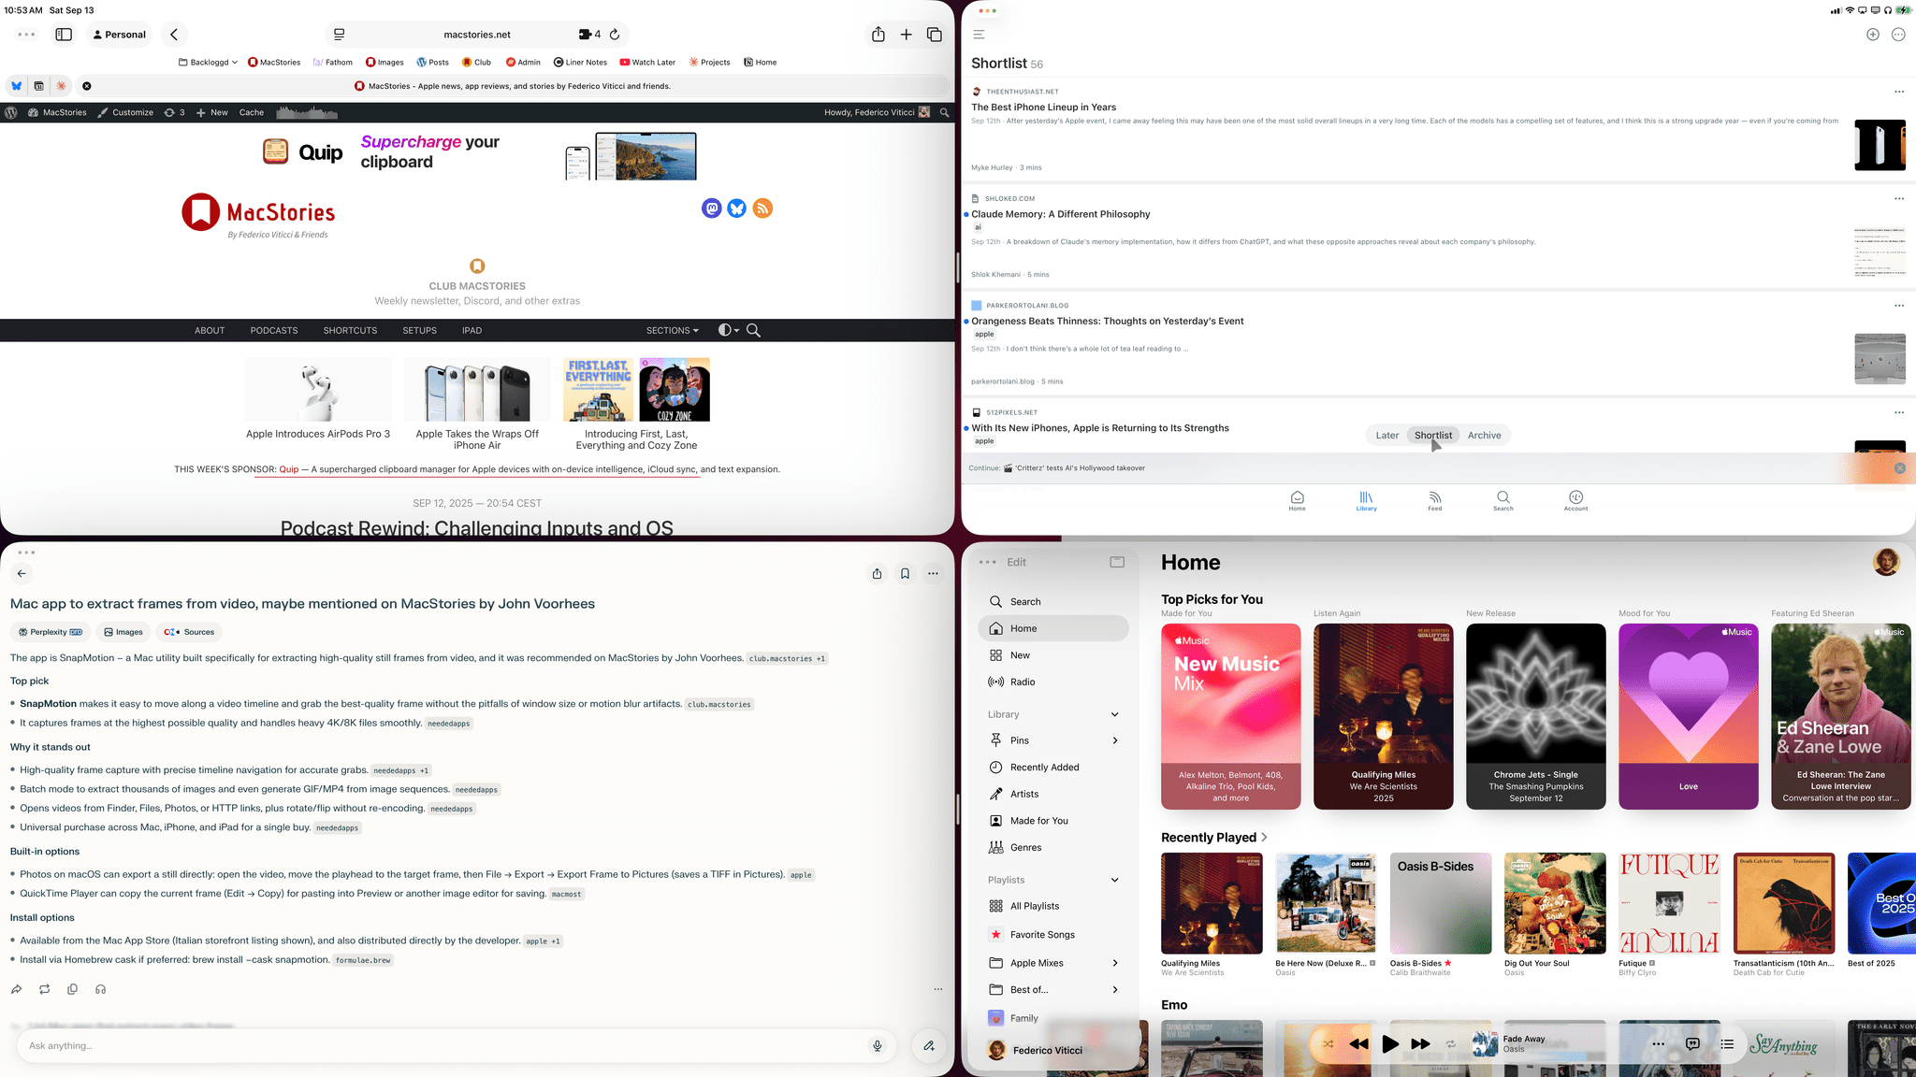This screenshot has height=1077, width=1916.
Task: Toggle repeat in the music player
Action: pyautogui.click(x=1450, y=1044)
